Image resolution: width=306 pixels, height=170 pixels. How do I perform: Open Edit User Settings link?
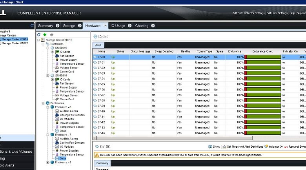pos(277,13)
